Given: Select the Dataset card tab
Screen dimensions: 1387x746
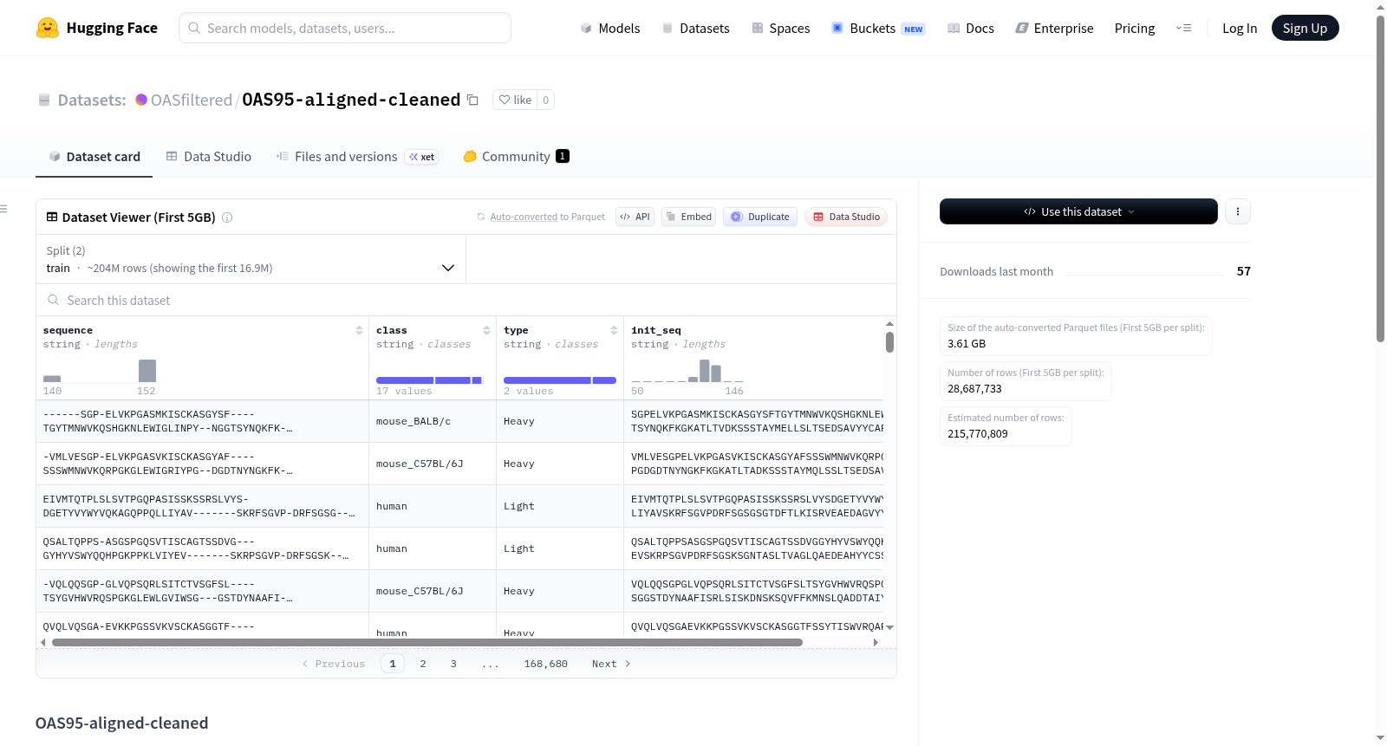Looking at the screenshot, I should click(x=94, y=157).
